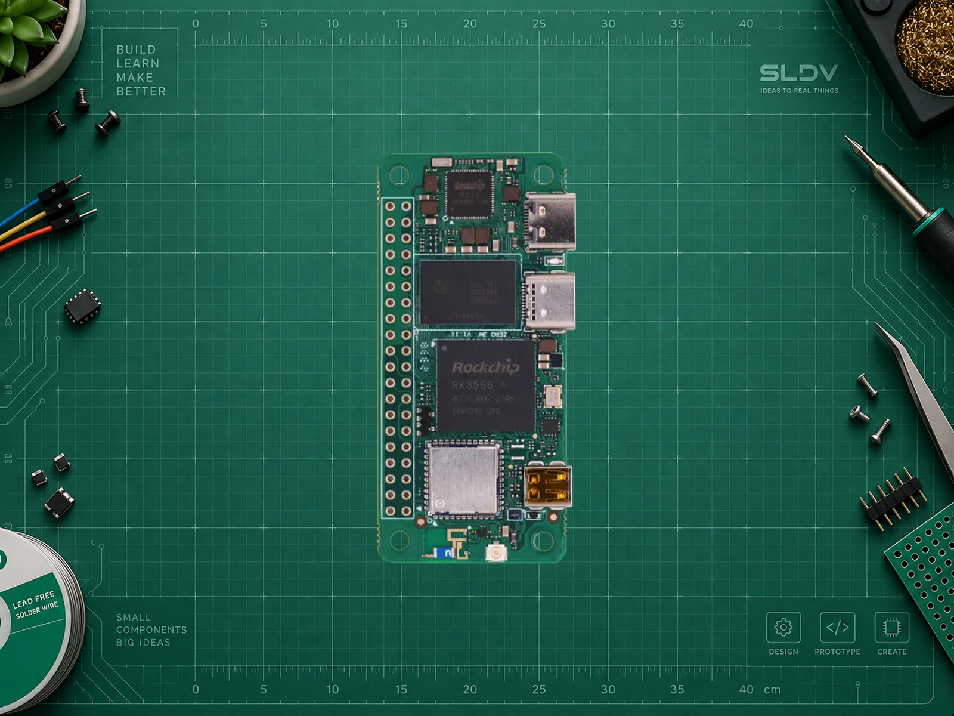The height and width of the screenshot is (716, 954).
Task: Click the "LEAD FREE" solder wire label
Action: [x=33, y=599]
